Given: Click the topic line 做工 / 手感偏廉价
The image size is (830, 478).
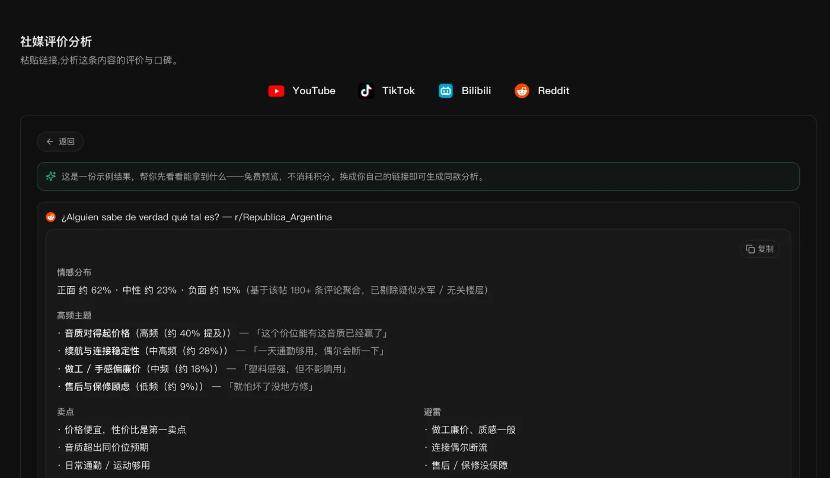Looking at the screenshot, I should pos(202,369).
